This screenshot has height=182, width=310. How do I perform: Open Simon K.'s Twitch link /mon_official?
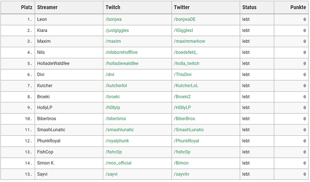(x=118, y=163)
